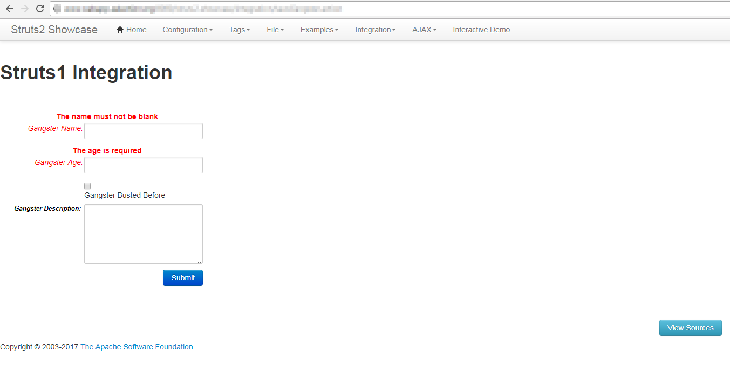Viewport: 730px width, 365px height.
Task: Click the browser forward arrow
Action: tap(24, 9)
